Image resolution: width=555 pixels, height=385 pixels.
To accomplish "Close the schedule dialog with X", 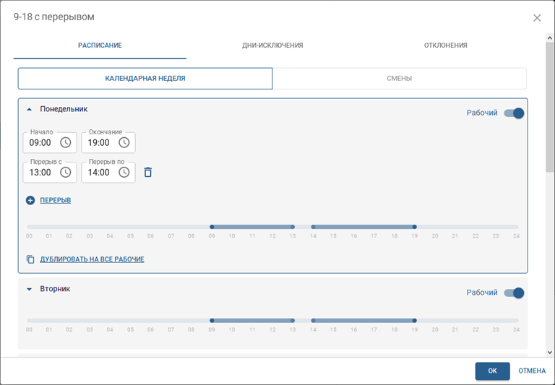I will point(537,18).
